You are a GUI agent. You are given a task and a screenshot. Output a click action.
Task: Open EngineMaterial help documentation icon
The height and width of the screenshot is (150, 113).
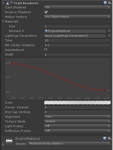coord(105,138)
